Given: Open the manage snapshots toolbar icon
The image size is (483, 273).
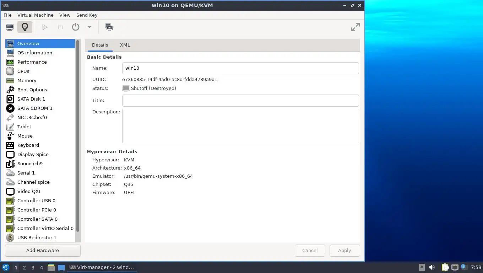Looking at the screenshot, I should 109,27.
